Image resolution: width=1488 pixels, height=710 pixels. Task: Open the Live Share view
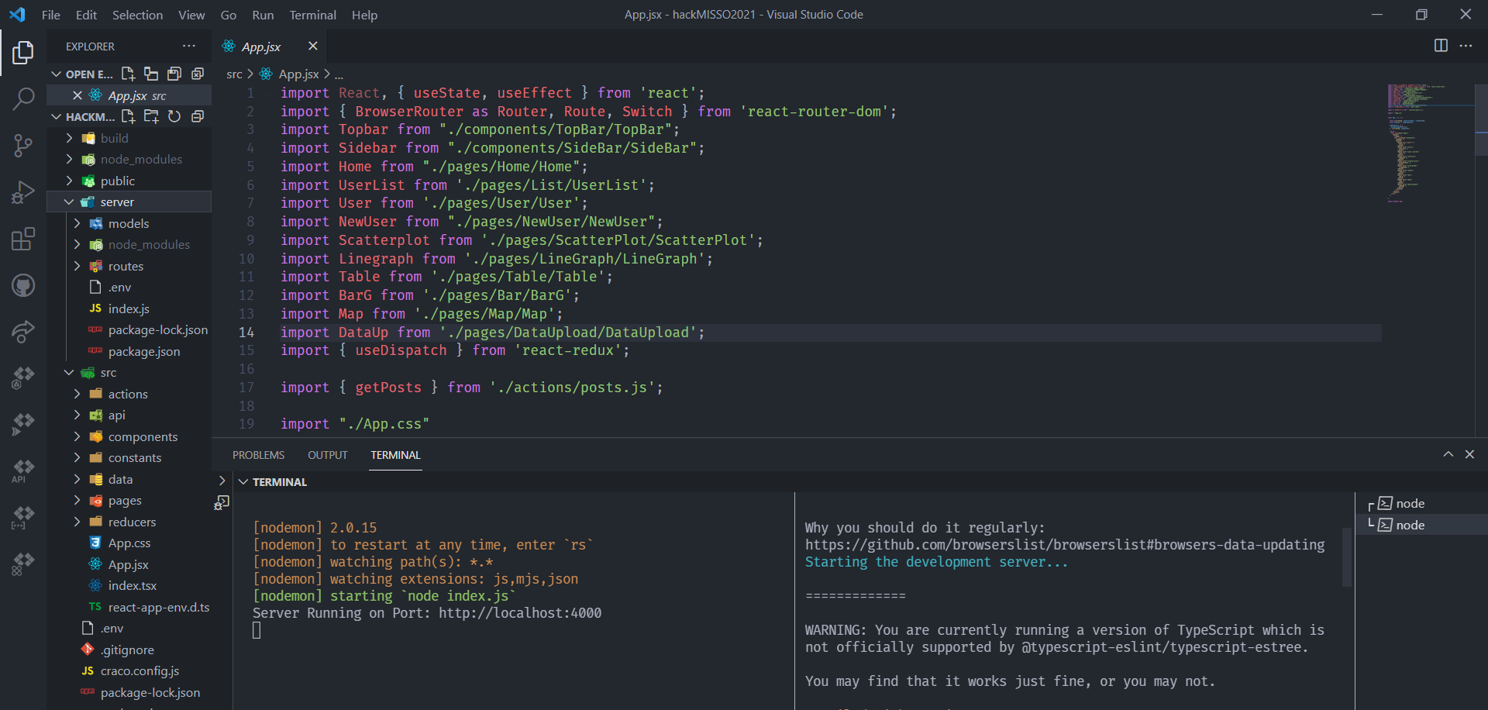pos(23,332)
